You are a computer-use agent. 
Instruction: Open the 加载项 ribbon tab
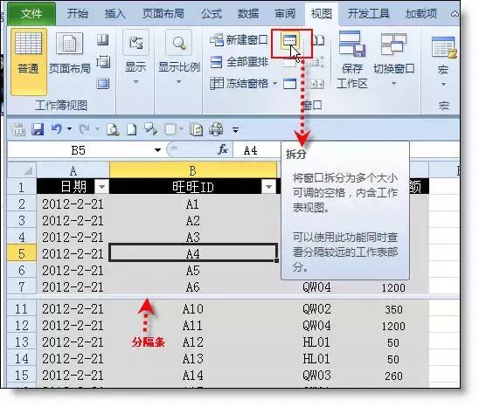(421, 14)
